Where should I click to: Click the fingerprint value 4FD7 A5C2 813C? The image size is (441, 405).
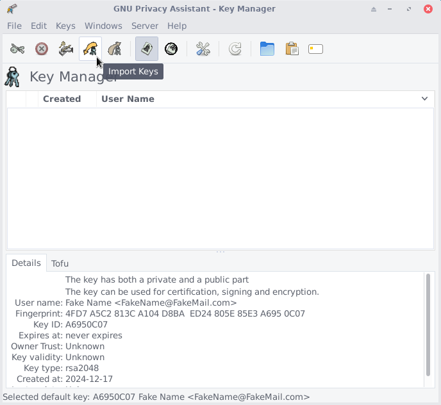[x=185, y=313]
